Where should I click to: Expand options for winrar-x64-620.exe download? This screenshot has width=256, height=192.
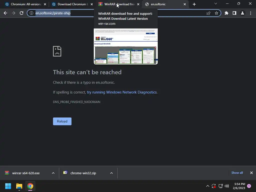coord(53,173)
